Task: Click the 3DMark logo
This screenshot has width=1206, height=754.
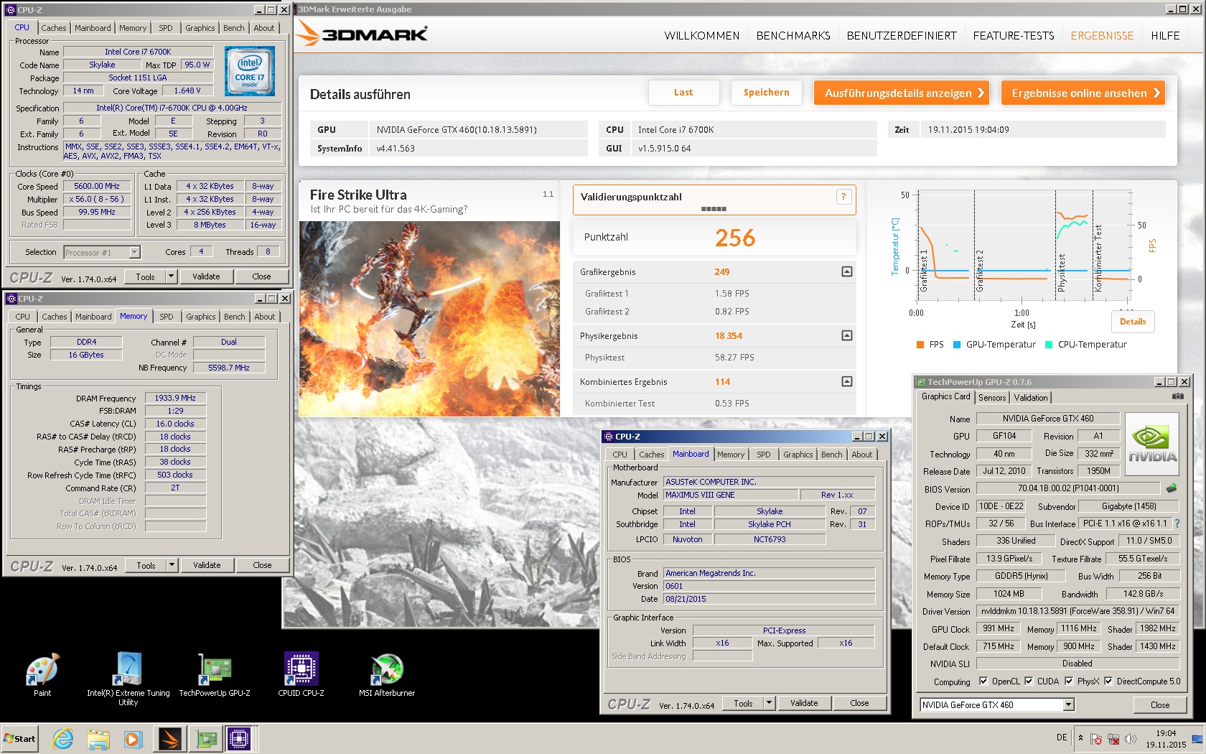Action: click(363, 34)
